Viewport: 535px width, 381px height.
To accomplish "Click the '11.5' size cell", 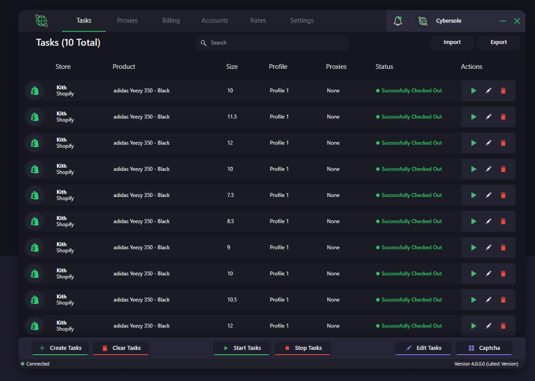I will [x=232, y=117].
